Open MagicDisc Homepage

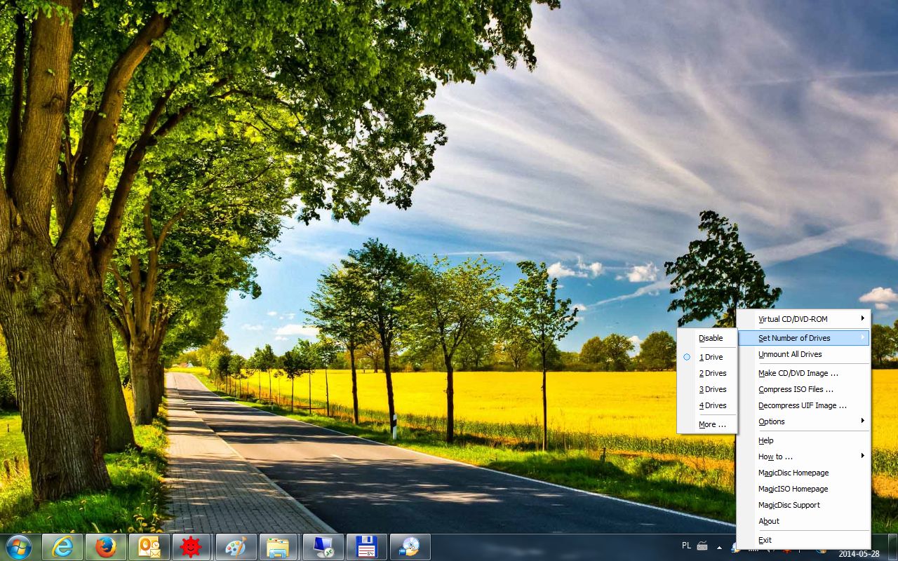(803, 473)
